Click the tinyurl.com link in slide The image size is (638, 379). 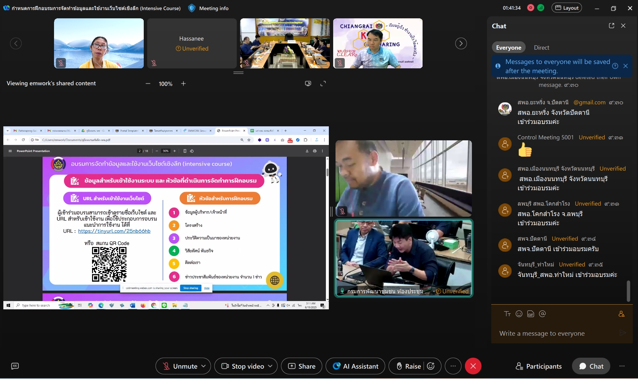click(114, 231)
